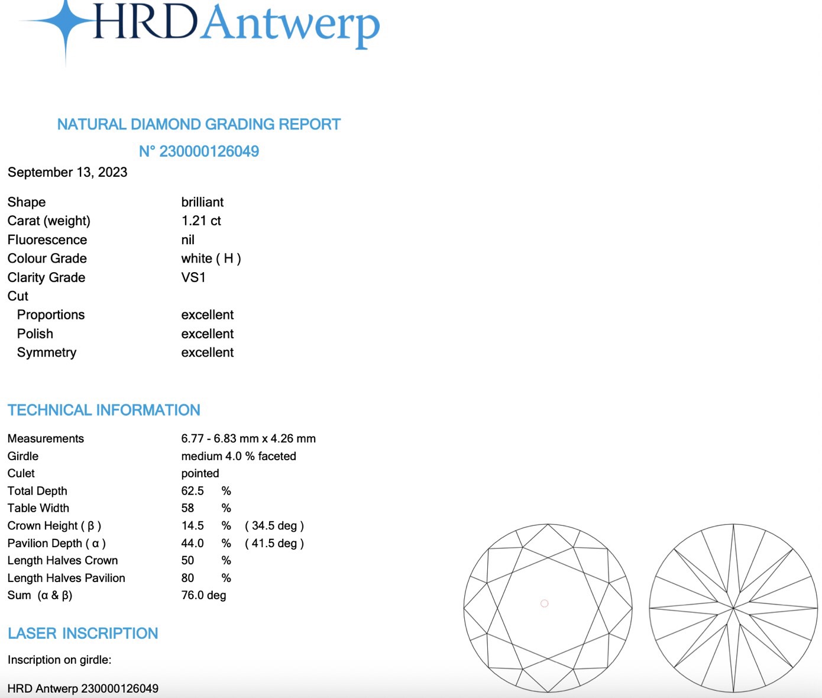822x698 pixels.
Task: Click the HRD Antwerp logo star
Action: 65,22
